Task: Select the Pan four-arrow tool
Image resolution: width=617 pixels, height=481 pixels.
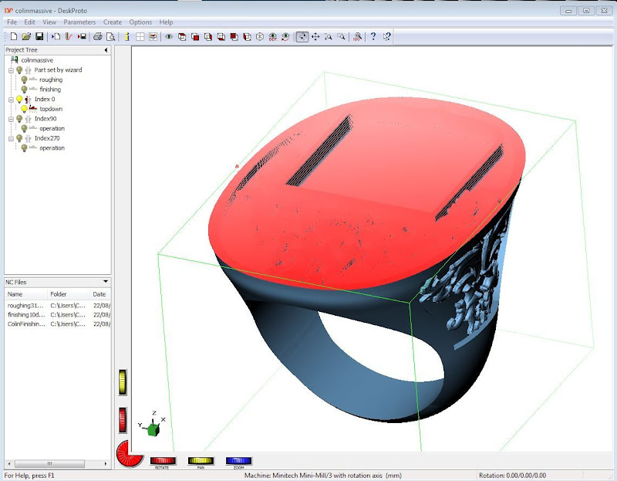Action: tap(315, 36)
